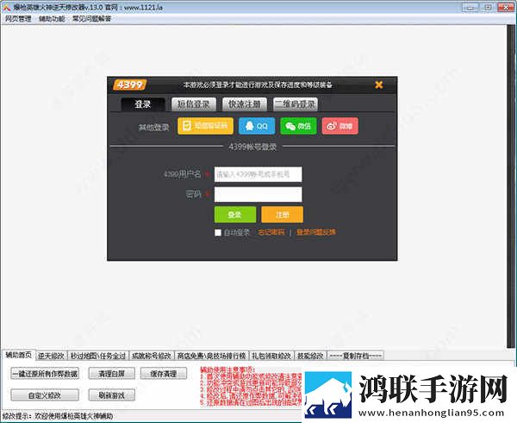Switch to 技能修改 tab
Screen dimensions: 517x423
(x=310, y=356)
